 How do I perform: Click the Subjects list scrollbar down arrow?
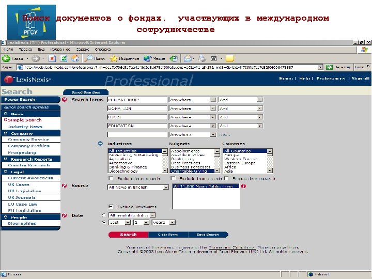(217, 171)
